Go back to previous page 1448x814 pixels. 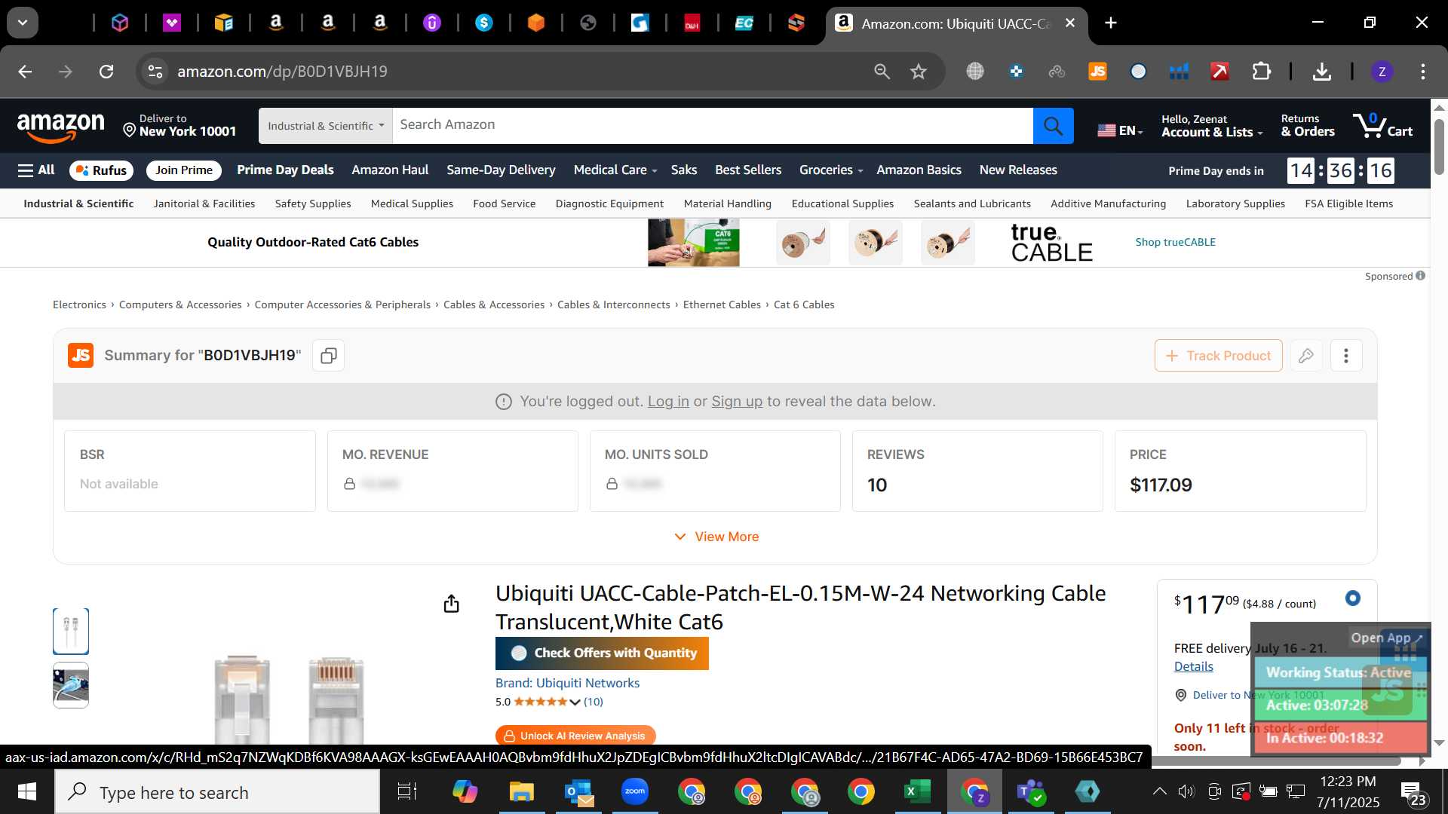[x=25, y=72]
